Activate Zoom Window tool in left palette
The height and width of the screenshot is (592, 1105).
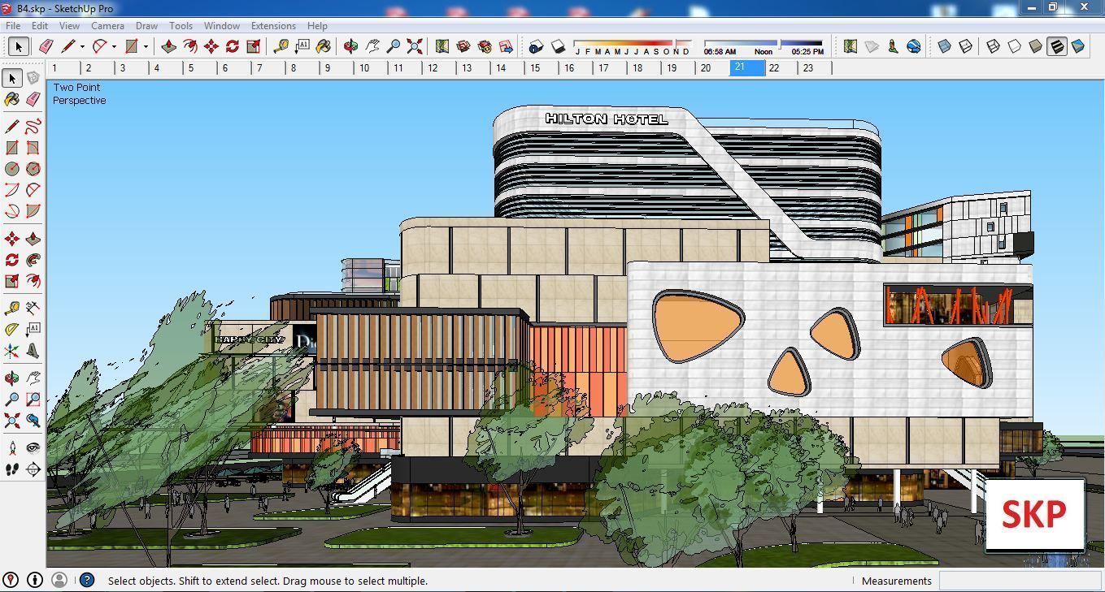click(x=33, y=400)
